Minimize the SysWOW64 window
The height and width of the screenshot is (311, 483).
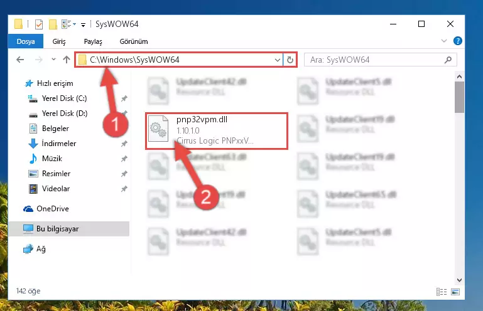393,24
